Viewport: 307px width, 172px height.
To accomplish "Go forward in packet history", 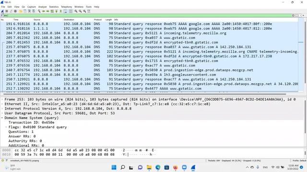I will [47, 11].
